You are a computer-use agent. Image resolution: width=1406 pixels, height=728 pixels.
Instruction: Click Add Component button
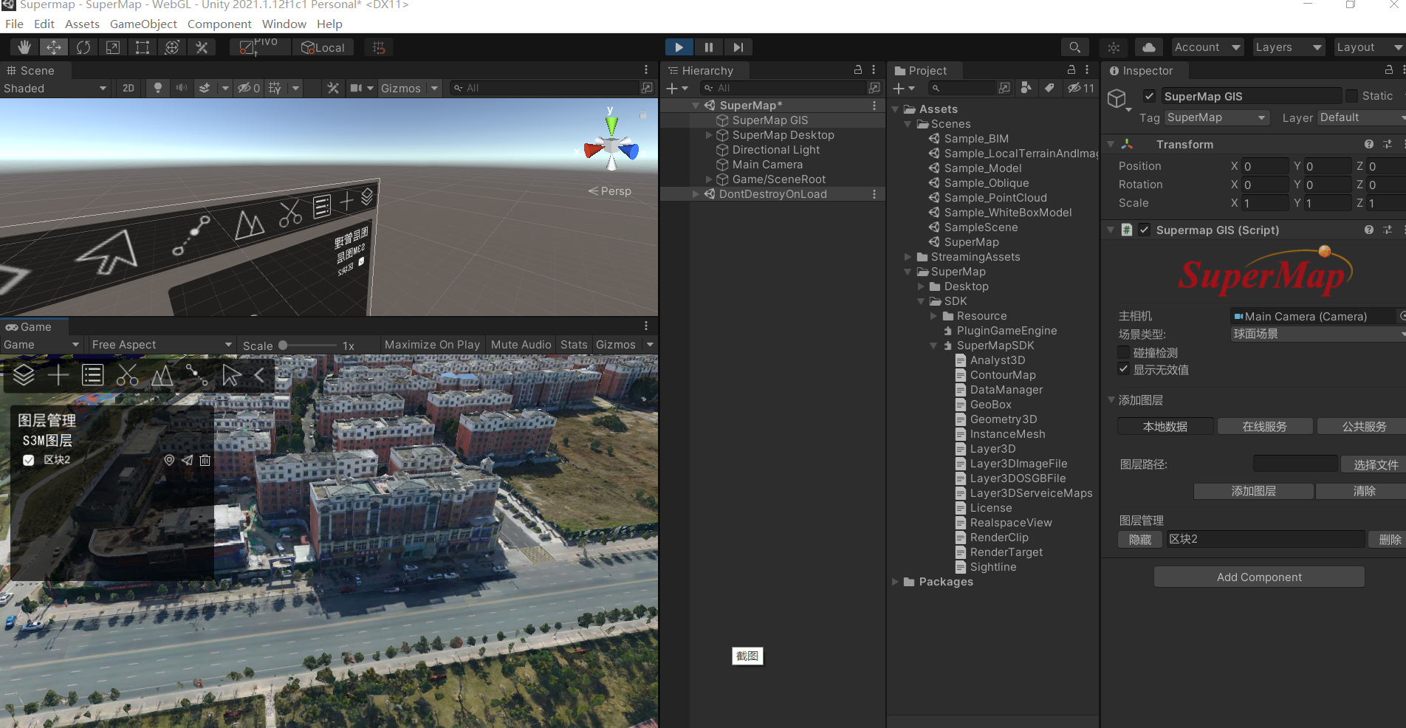coord(1259,577)
